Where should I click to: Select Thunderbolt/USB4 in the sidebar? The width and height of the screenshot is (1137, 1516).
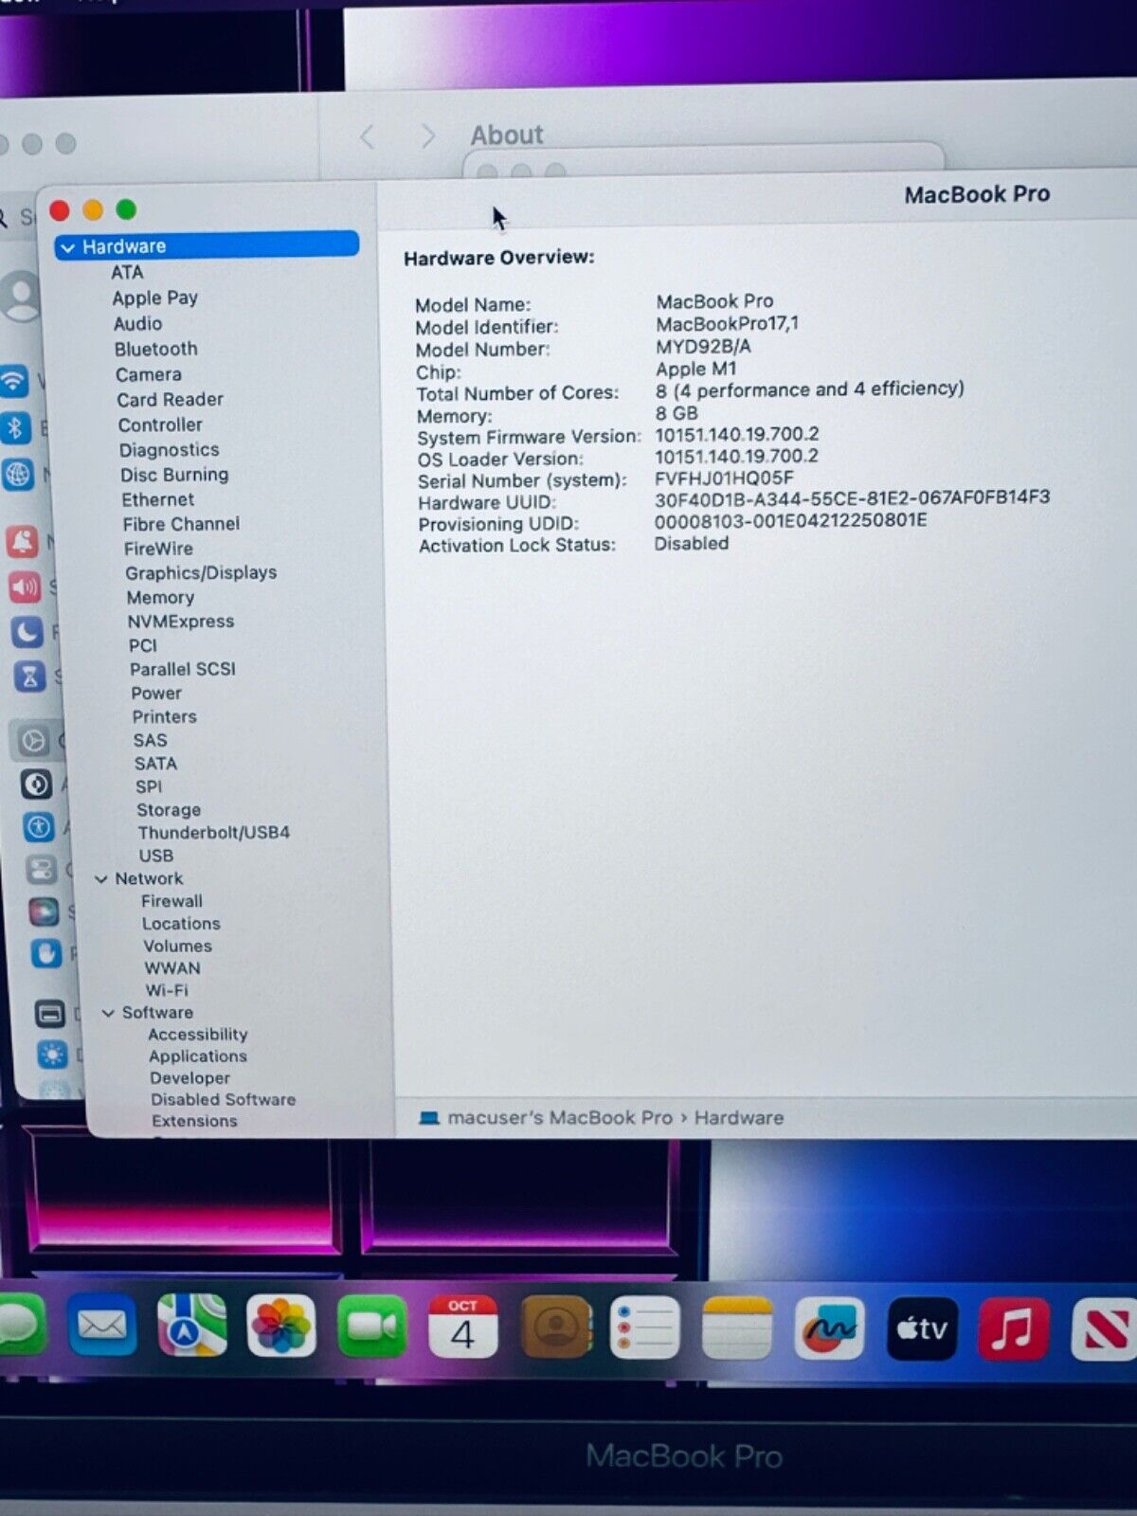[x=213, y=832]
